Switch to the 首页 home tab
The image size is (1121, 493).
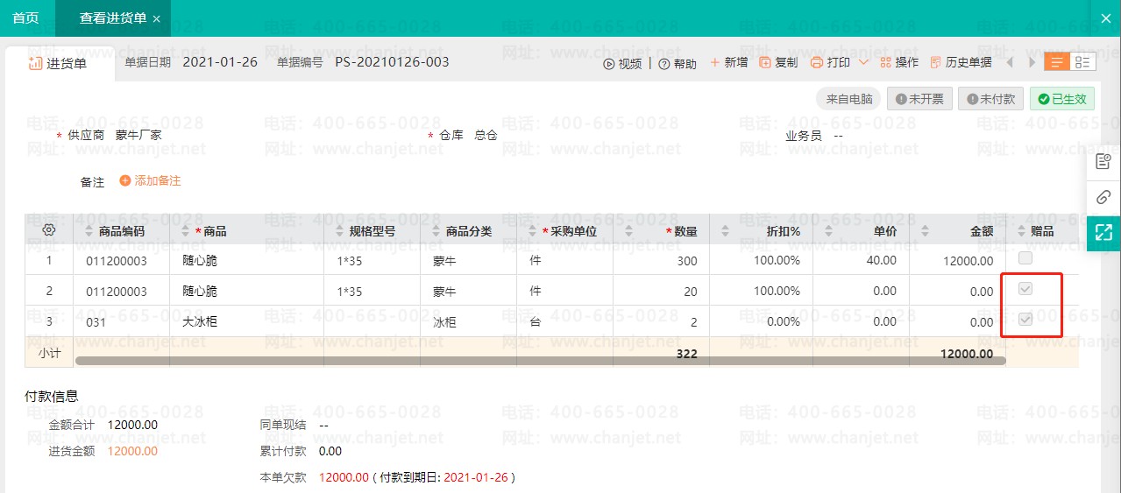tap(25, 18)
